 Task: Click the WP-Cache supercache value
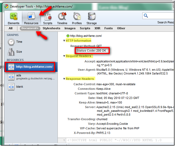click(x=118, y=129)
